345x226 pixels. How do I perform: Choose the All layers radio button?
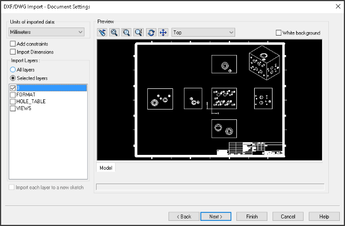pyautogui.click(x=13, y=70)
